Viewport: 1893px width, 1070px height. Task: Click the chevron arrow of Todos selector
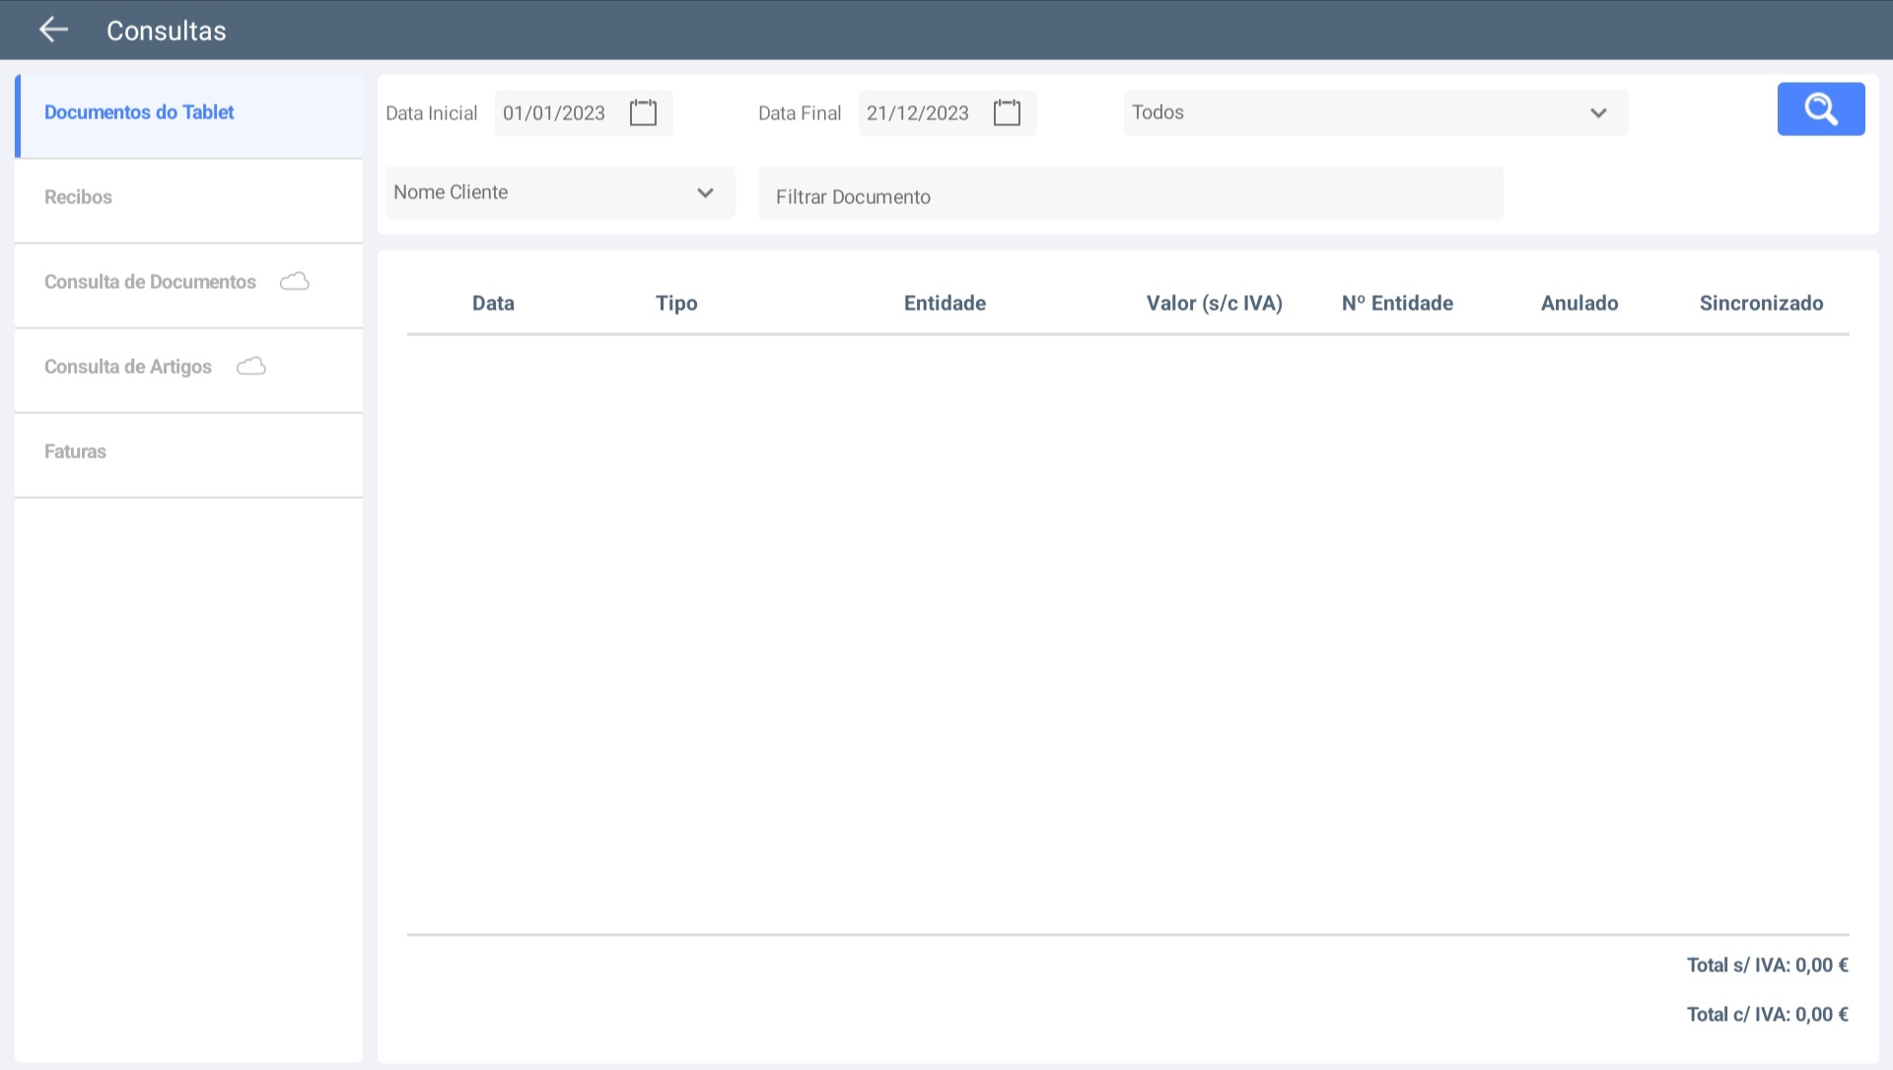click(1598, 113)
